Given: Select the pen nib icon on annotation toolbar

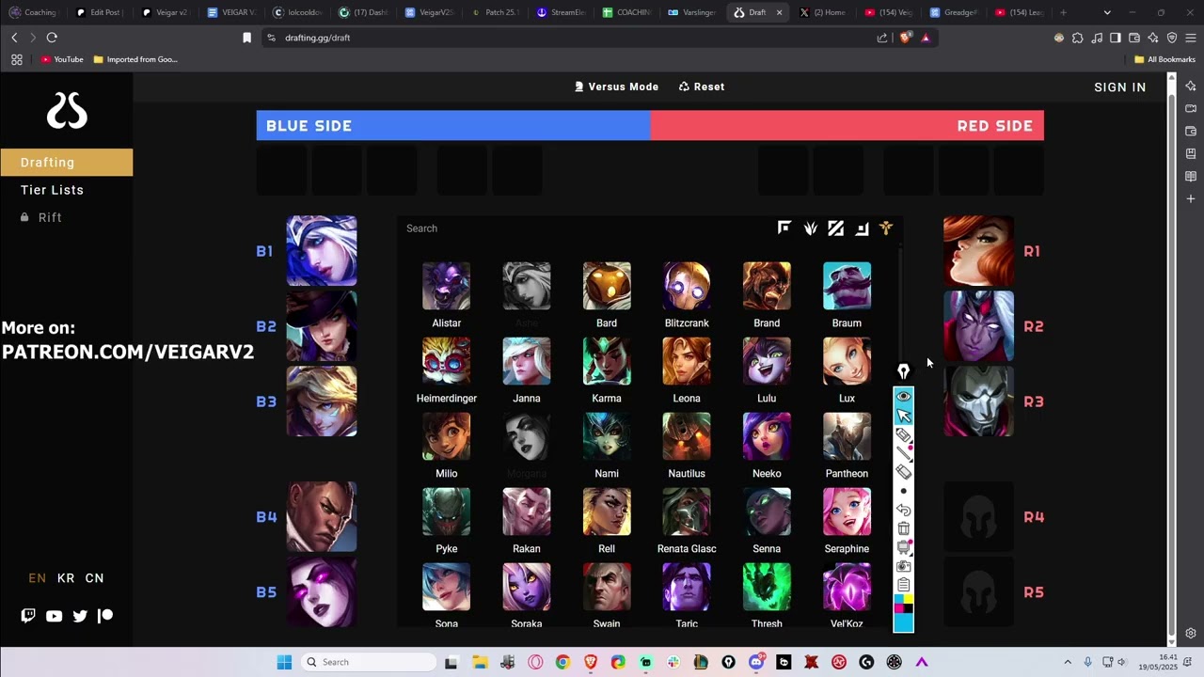Looking at the screenshot, I should pyautogui.click(x=903, y=372).
